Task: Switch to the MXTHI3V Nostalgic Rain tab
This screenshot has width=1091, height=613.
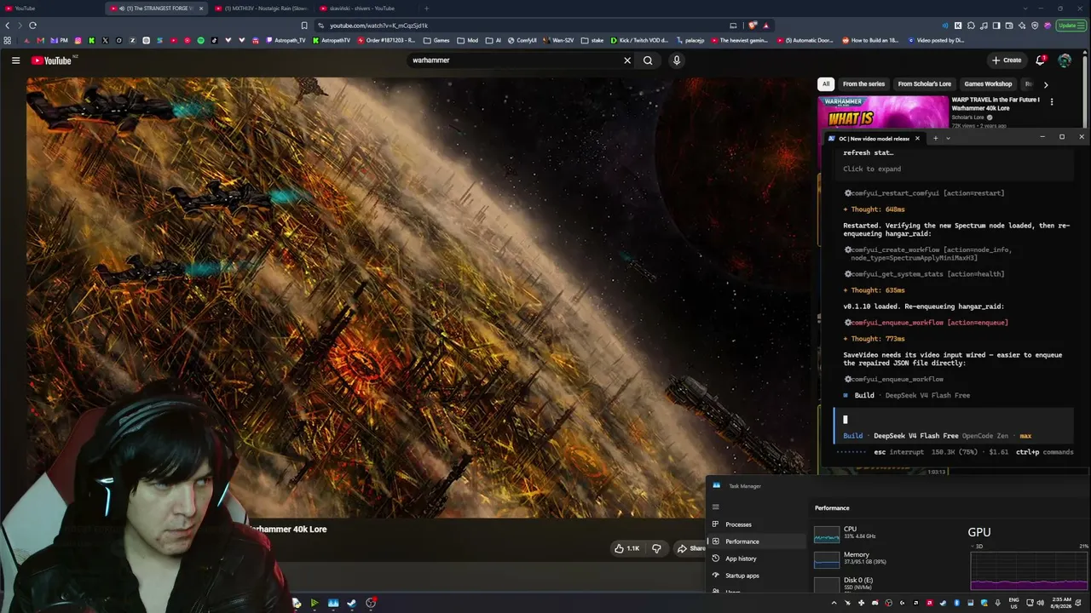Action: pyautogui.click(x=261, y=9)
